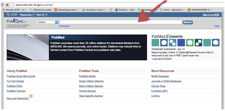
Task: Open LinkOut link
Action: pyautogui.click(x=155, y=96)
